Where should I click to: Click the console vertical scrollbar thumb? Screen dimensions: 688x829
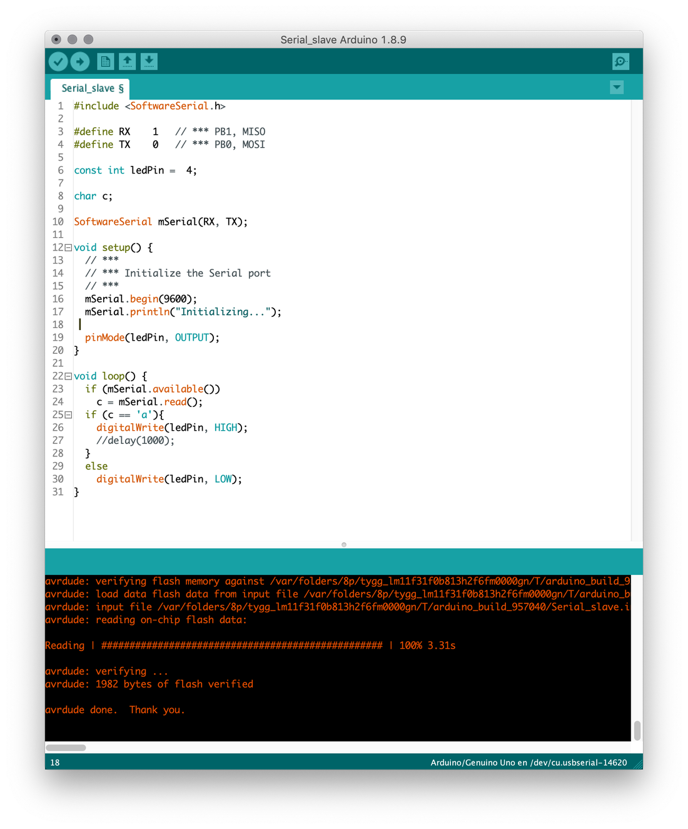pyautogui.click(x=637, y=730)
